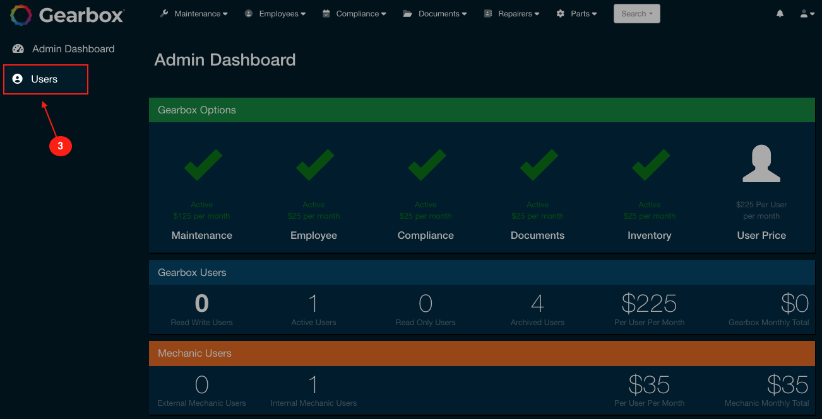Click the "Inventory" option label
Screen dimensions: 822x419
point(650,236)
